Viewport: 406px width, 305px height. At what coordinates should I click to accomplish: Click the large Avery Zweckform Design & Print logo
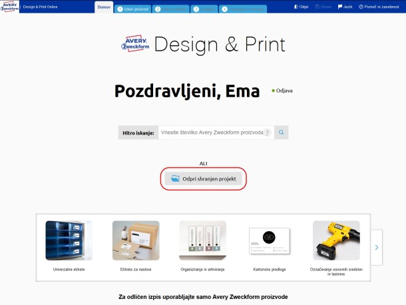(203, 45)
